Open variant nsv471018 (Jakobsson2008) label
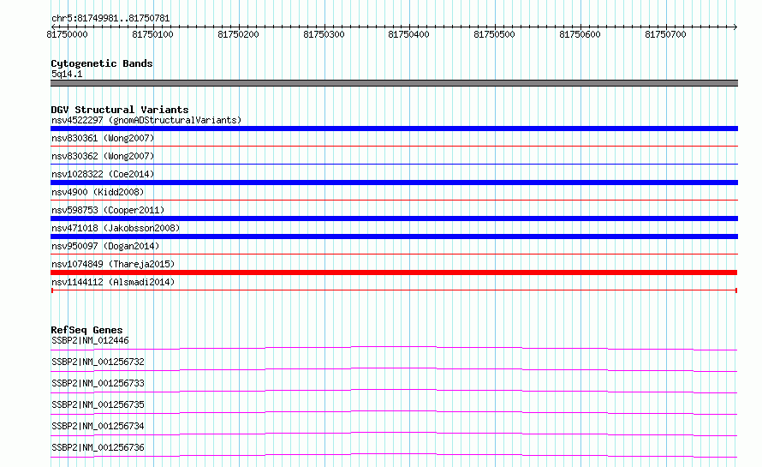This screenshot has height=467, width=762. (116, 228)
